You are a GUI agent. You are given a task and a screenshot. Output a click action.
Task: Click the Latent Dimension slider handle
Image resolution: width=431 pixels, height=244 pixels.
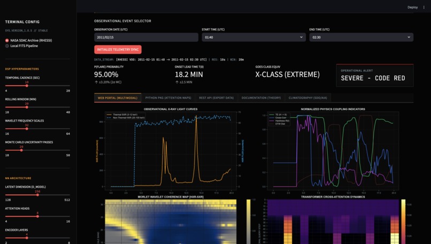[x=37, y=195]
